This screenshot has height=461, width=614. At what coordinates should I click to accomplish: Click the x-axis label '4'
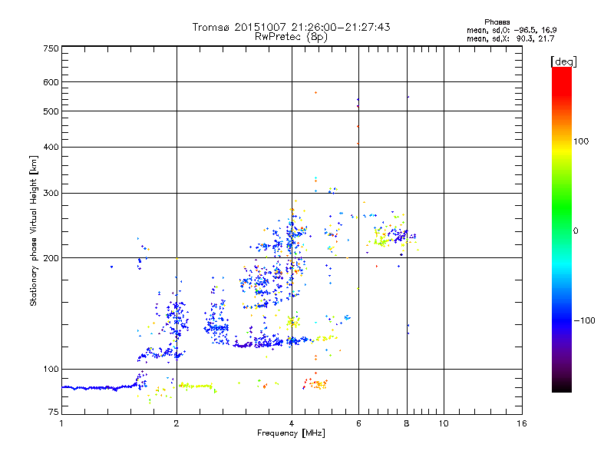(x=292, y=423)
